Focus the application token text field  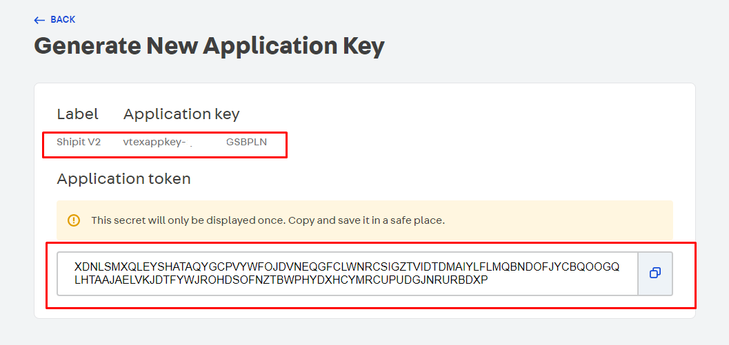tap(348, 273)
